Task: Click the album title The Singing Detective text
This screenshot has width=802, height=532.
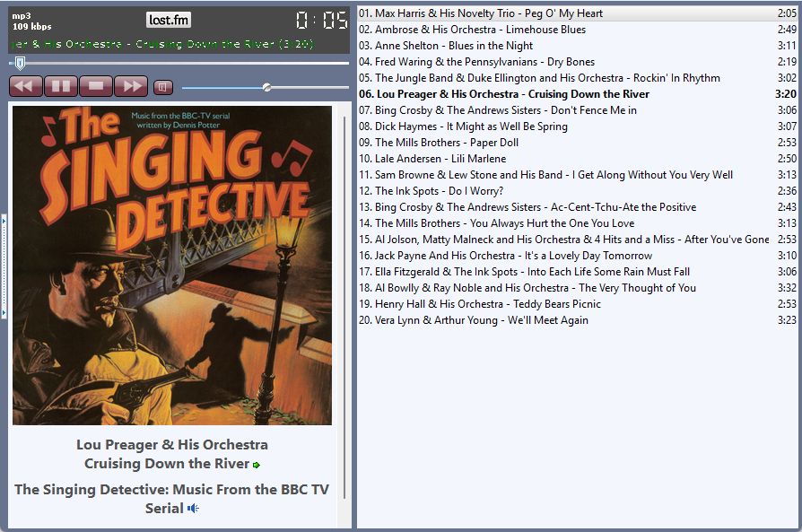Action: point(172,499)
